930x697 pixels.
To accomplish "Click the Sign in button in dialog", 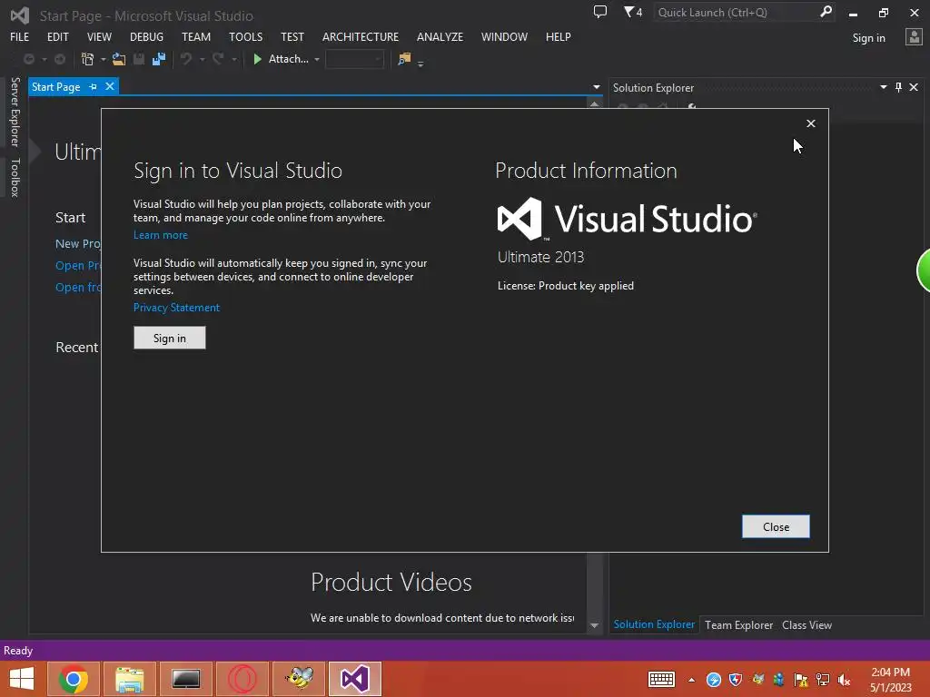I will tap(170, 338).
